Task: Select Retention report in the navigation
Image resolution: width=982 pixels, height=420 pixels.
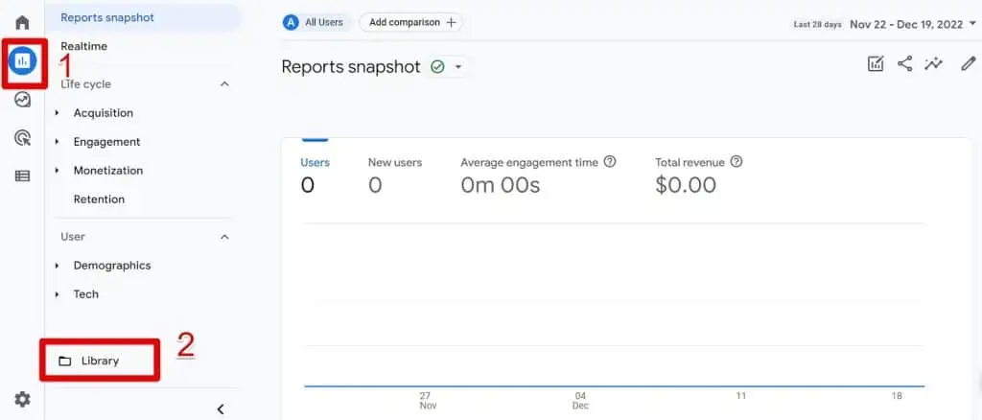Action: pos(99,199)
